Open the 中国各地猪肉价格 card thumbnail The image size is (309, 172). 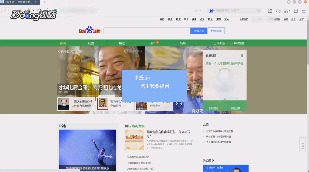tap(63, 104)
